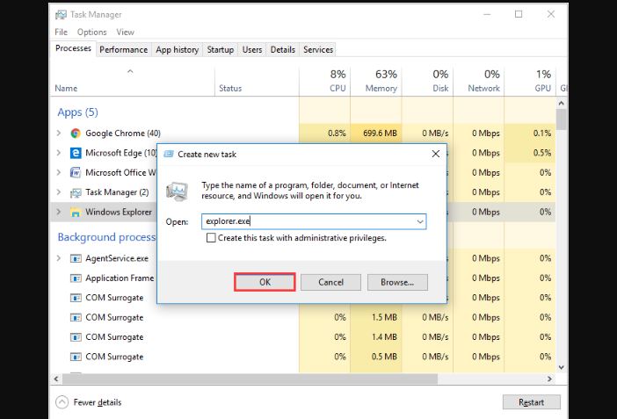Open the dropdown arrow in the Open field
Screen dimensions: 617x419
click(x=420, y=221)
